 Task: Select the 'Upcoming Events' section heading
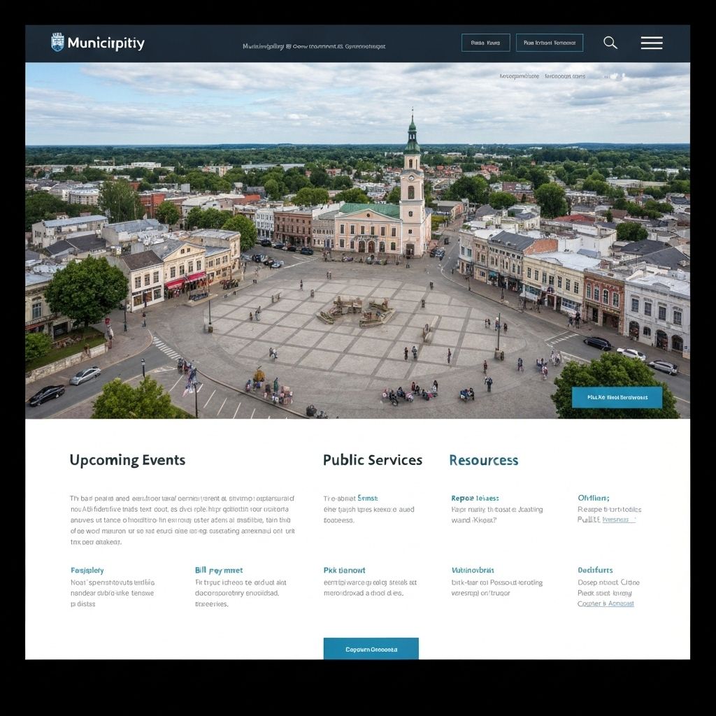tap(127, 460)
